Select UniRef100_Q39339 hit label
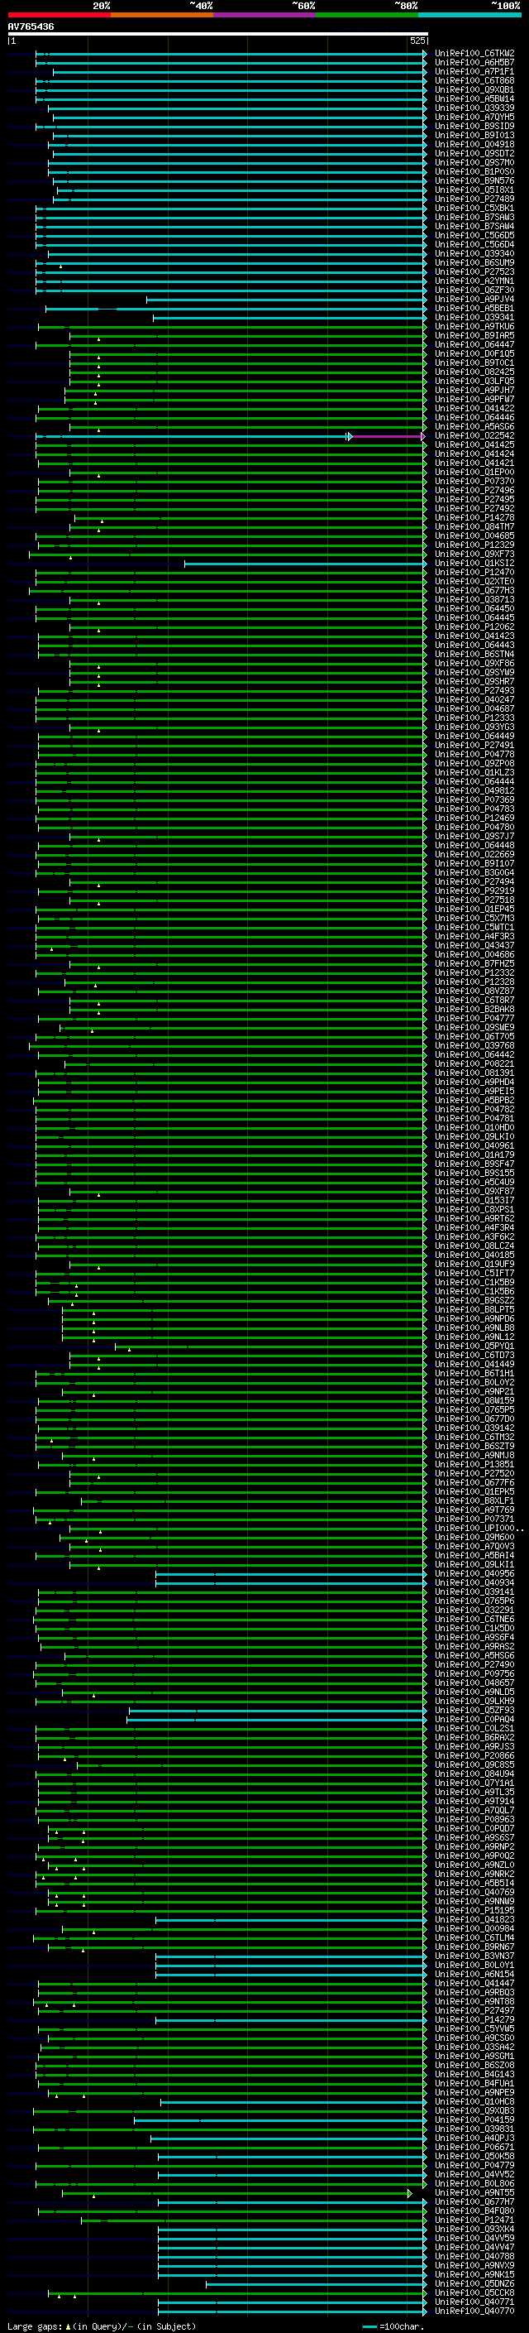The height and width of the screenshot is (2333, 529). 474,108
